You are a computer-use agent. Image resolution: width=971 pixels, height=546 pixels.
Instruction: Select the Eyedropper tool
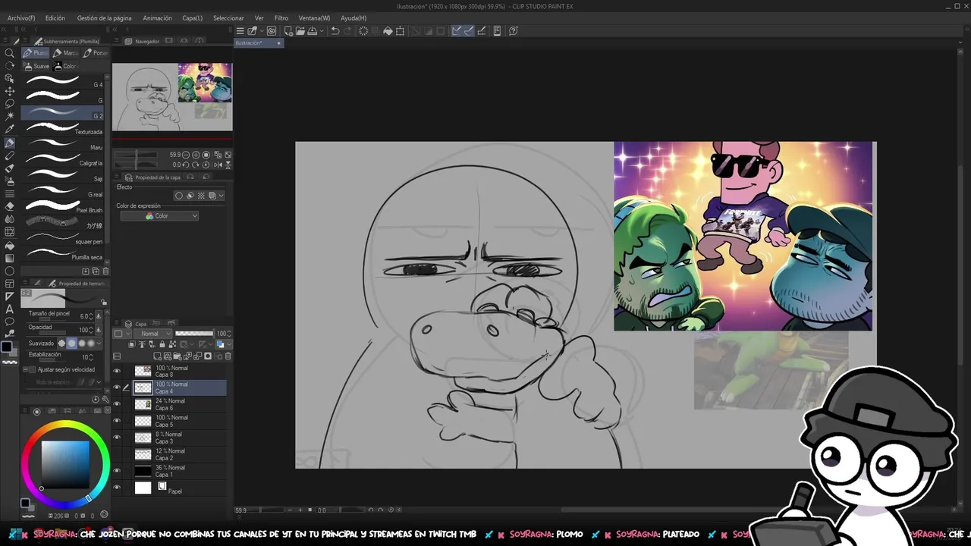(x=10, y=130)
